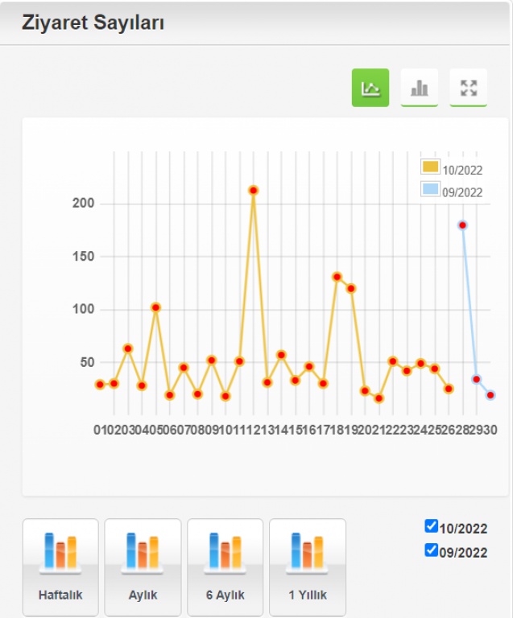
Task: Click the data point on day 03
Action: coord(127,348)
